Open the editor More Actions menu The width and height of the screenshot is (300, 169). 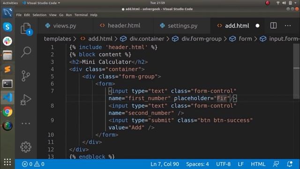click(x=288, y=25)
